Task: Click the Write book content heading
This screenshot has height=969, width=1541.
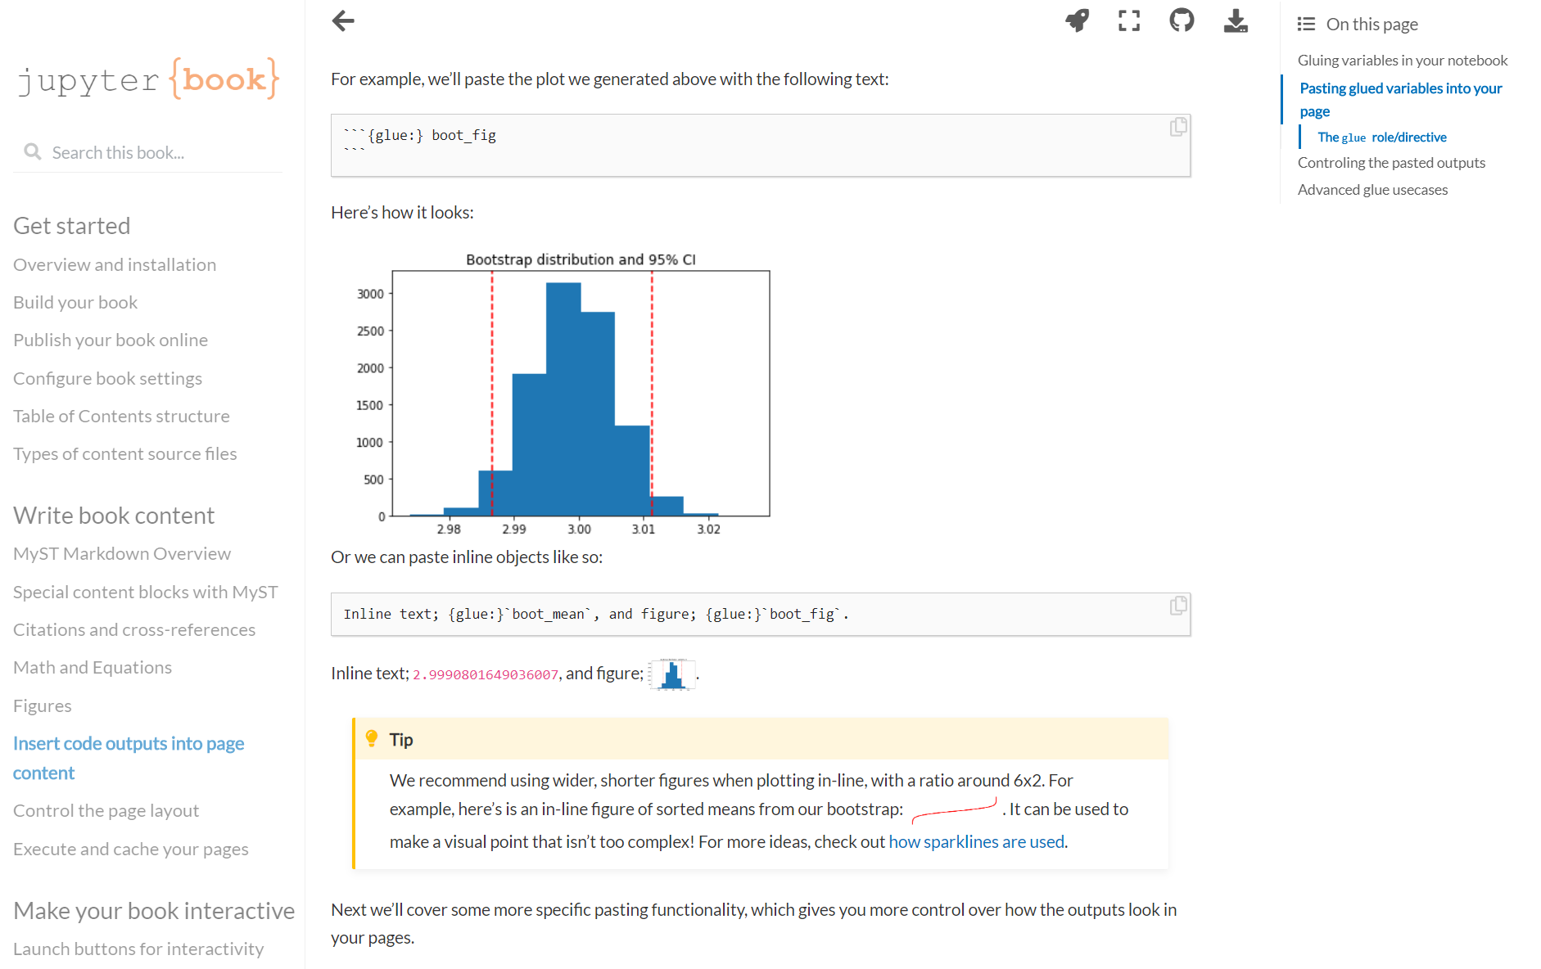Action: 114,515
